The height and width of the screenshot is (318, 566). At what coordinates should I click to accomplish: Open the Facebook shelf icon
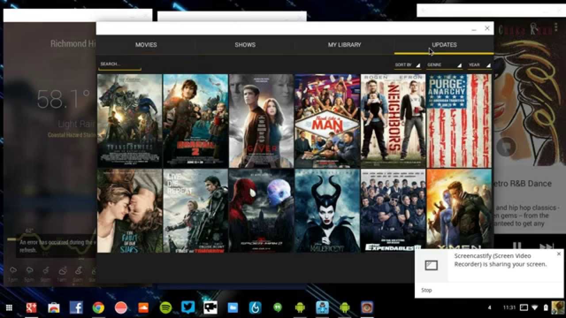[x=76, y=307]
